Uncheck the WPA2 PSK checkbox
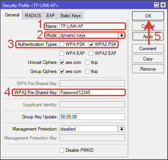168x160 pixels. click(91, 44)
